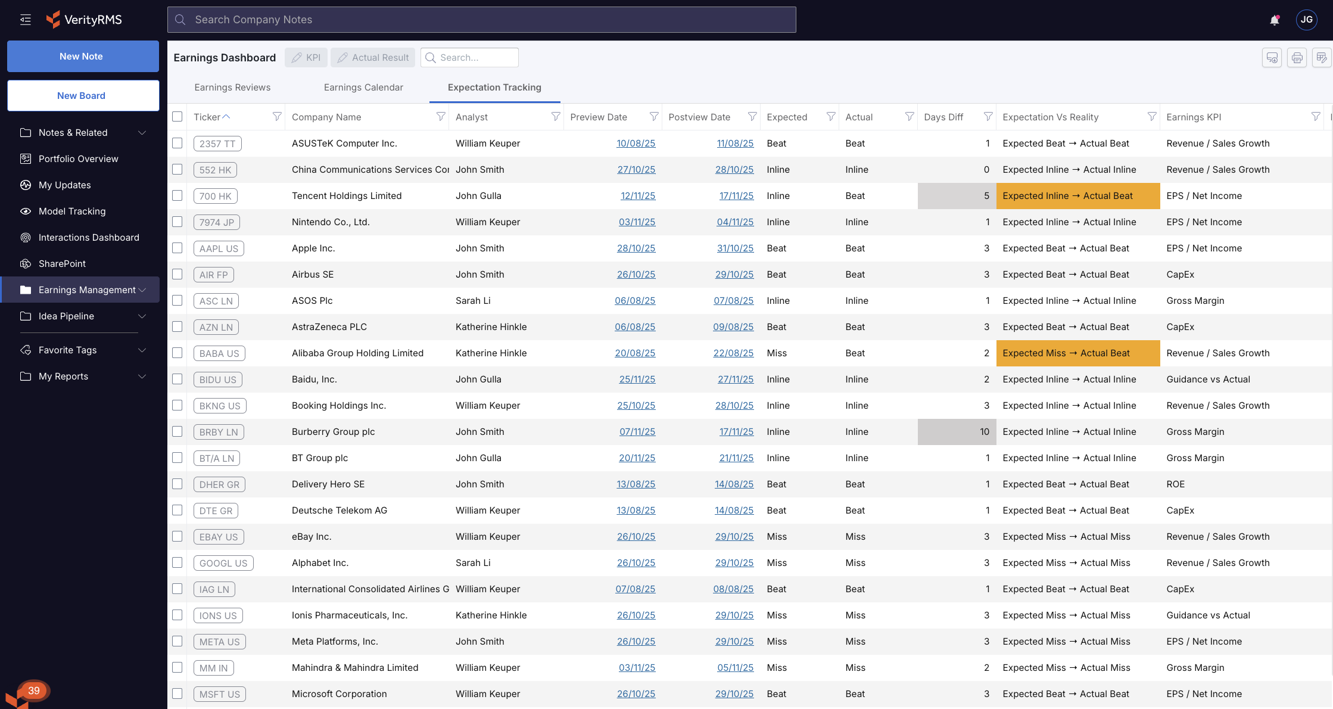Screen dimensions: 1333x709
Task: Open the Interactions Dashboard sidebar item
Action: (x=89, y=238)
